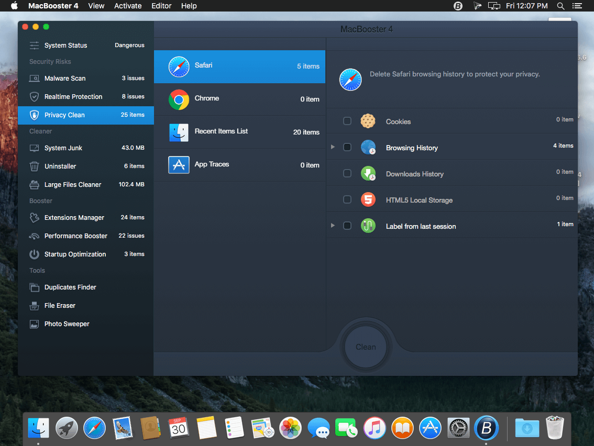Check the HTML5 Local Storage checkbox
The height and width of the screenshot is (446, 594).
coord(347,199)
